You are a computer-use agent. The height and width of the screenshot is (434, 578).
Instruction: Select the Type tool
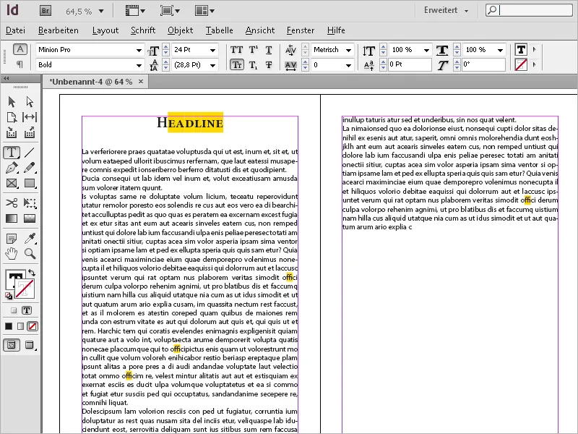(x=11, y=152)
